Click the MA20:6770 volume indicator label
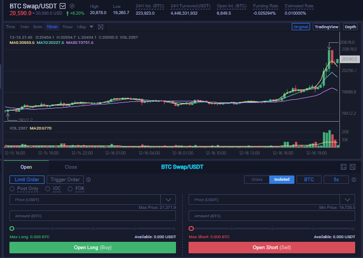 click(x=41, y=128)
